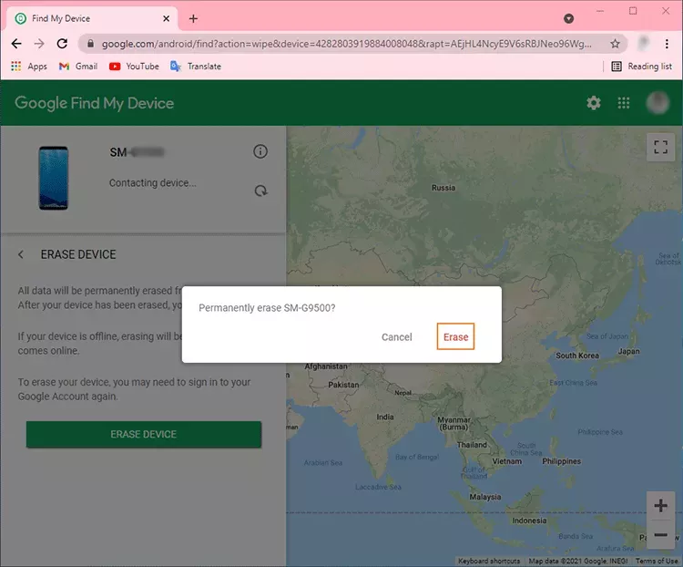Click the South Korea map label
This screenshot has width=683, height=567.
click(577, 356)
